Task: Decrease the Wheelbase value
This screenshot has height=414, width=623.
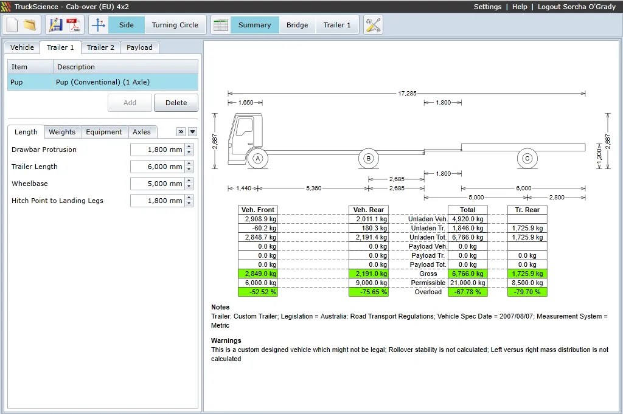Action: point(189,187)
